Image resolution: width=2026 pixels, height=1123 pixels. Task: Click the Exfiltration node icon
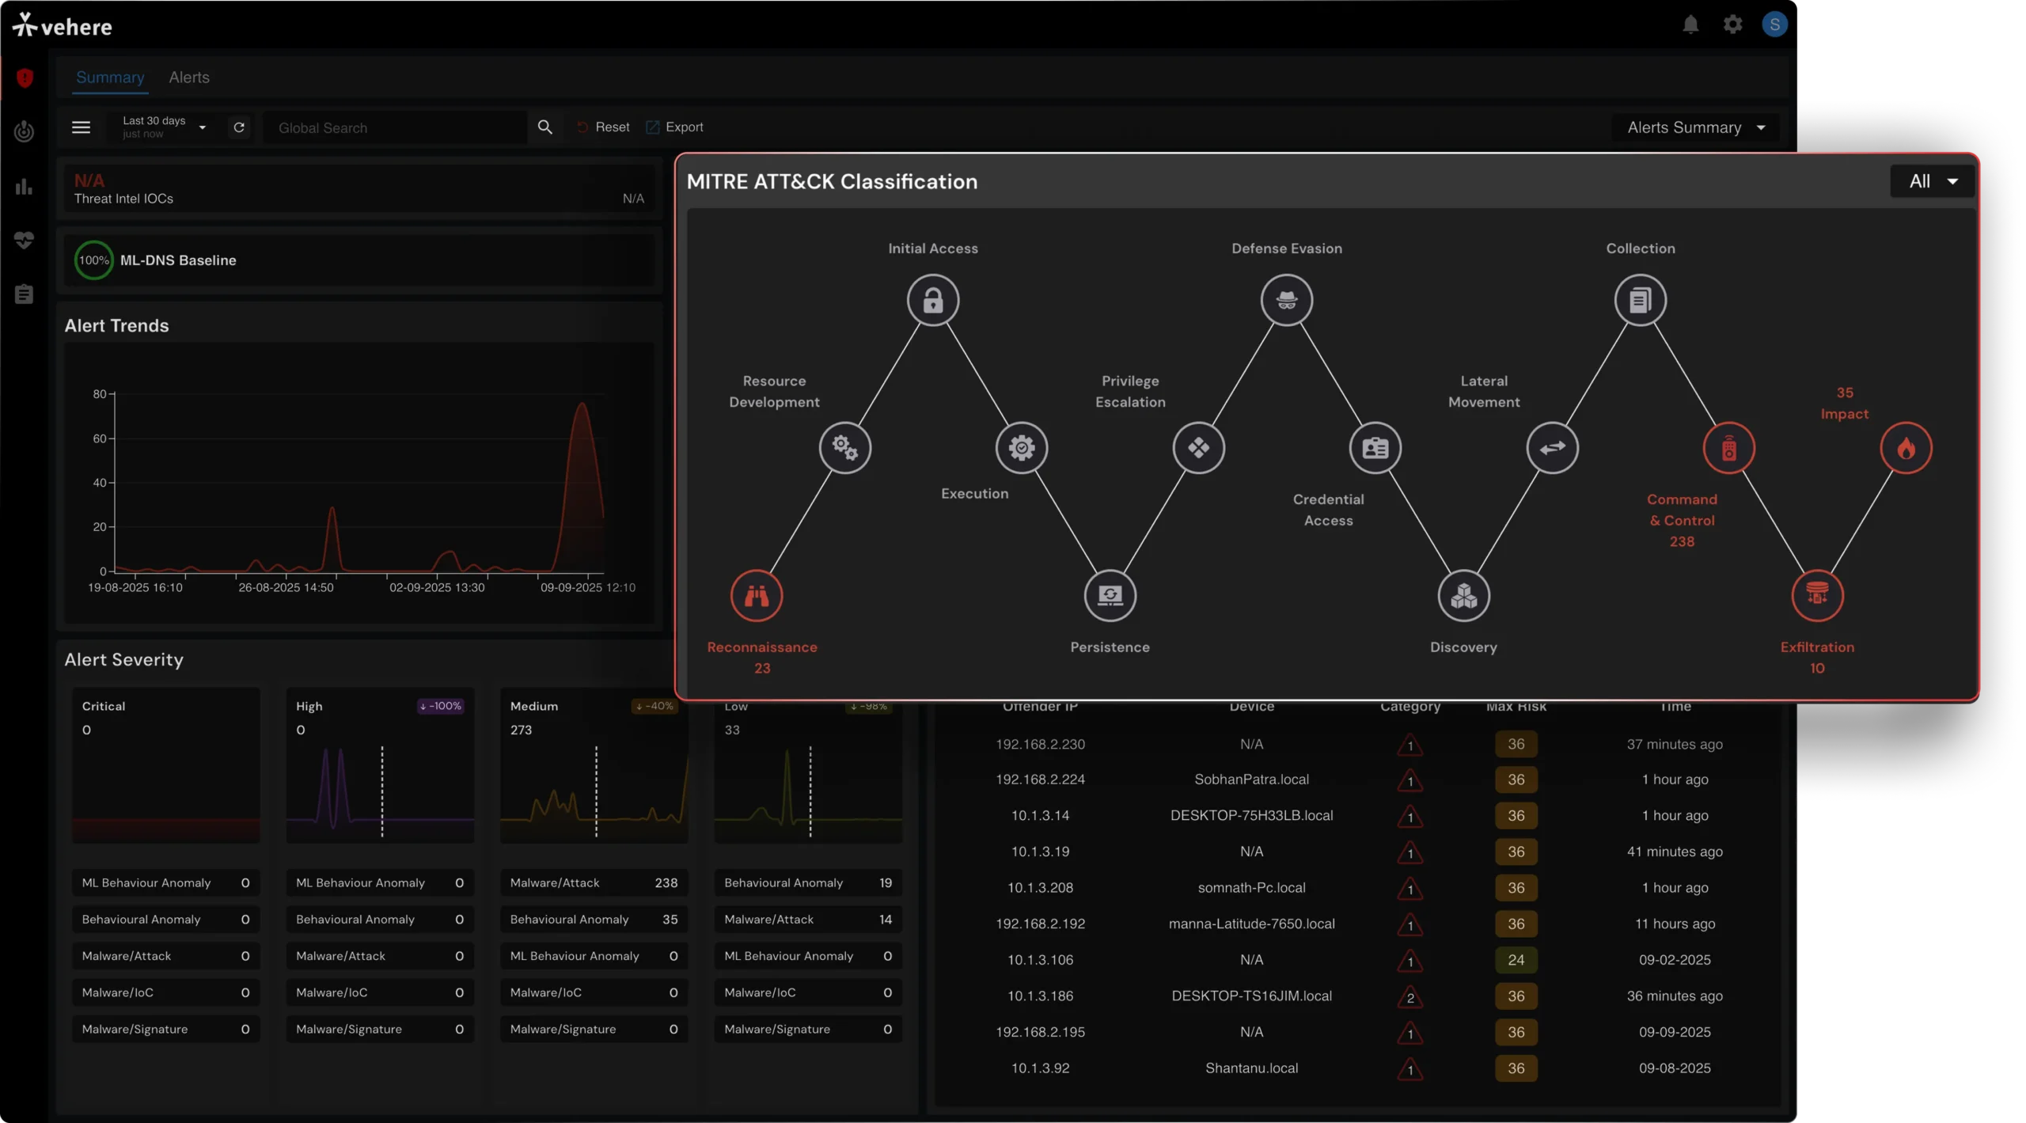click(x=1817, y=595)
